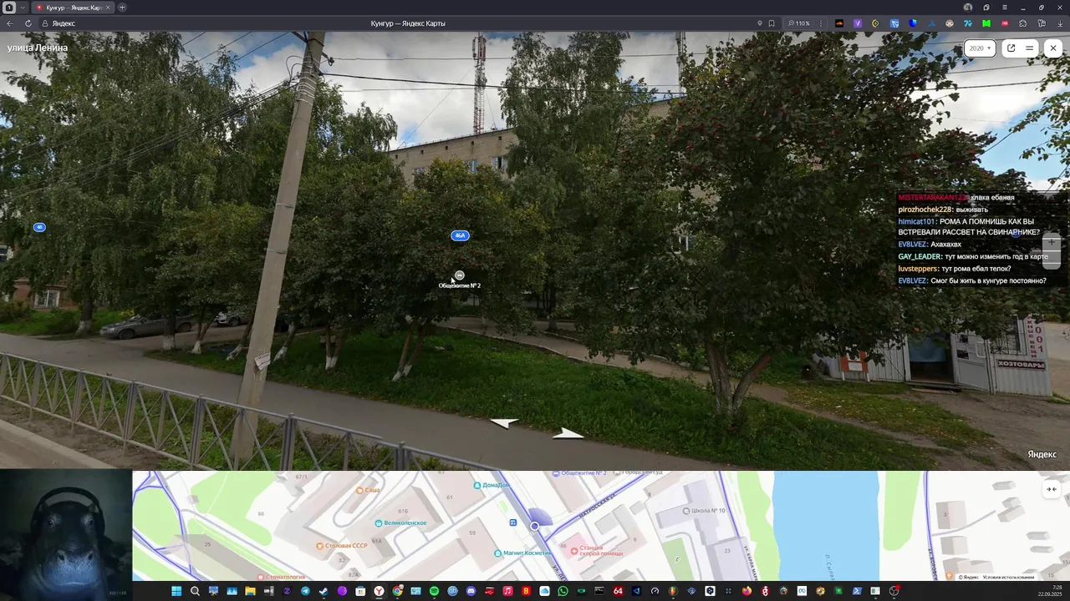Move backward using the left panorama arrow

coord(504,423)
